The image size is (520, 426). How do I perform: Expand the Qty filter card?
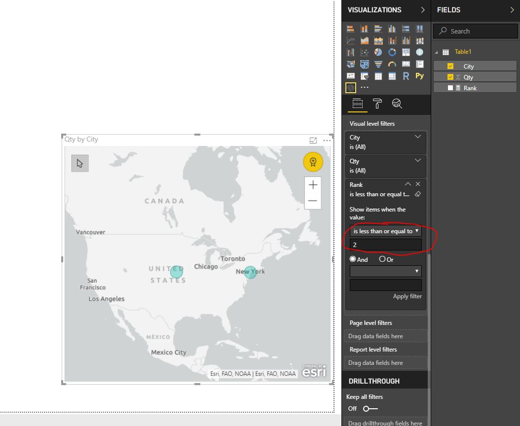click(x=418, y=160)
